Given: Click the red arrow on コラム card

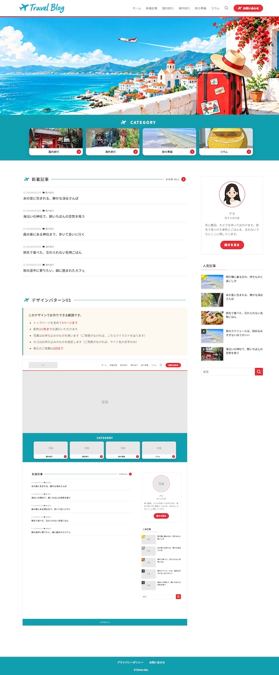Looking at the screenshot, I should (249, 152).
